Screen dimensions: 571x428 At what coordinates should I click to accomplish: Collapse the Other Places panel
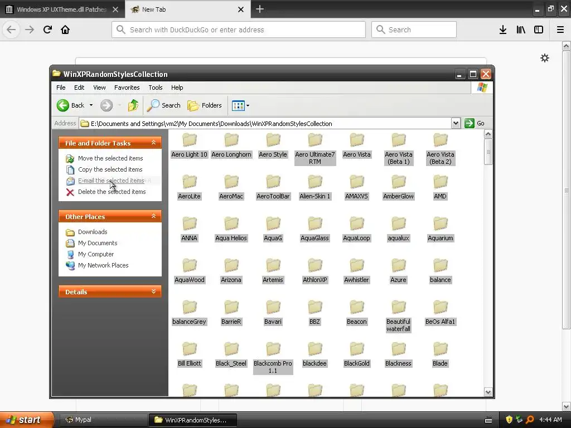click(154, 216)
